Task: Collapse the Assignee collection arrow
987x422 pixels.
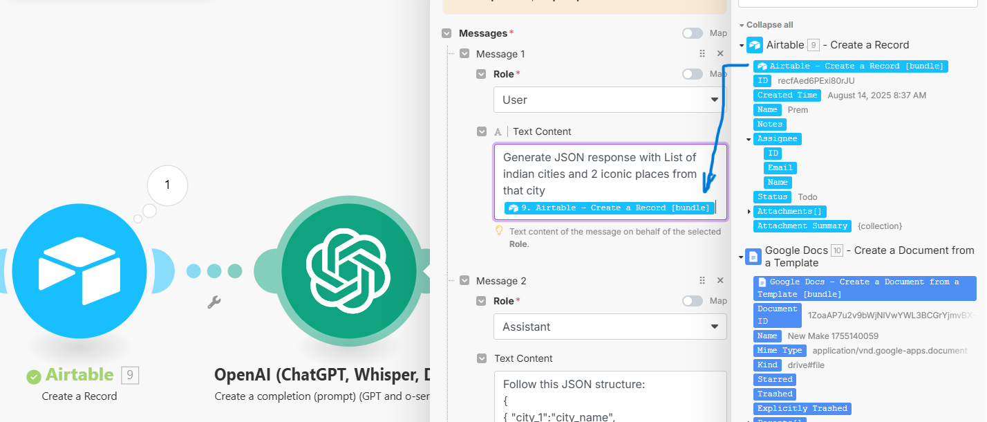Action: click(749, 139)
